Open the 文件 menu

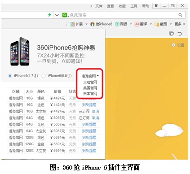coord(99,6)
